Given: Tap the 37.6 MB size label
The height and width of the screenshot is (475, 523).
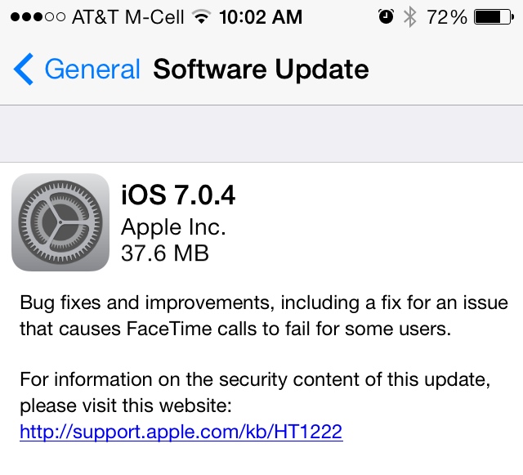Looking at the screenshot, I should [x=165, y=253].
